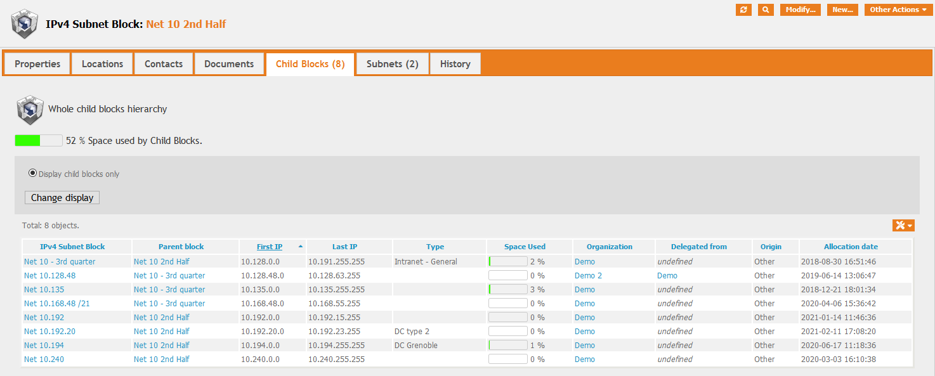Viewport: 935px width, 376px height.
Task: Click the First IP sort arrow
Action: coord(300,247)
